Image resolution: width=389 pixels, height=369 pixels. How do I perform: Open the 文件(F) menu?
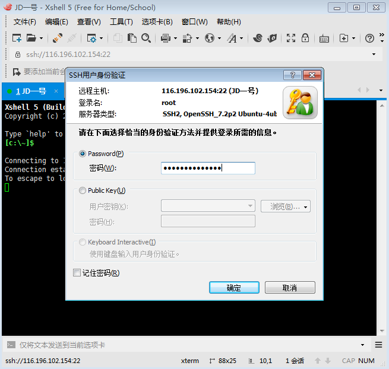click(x=24, y=22)
